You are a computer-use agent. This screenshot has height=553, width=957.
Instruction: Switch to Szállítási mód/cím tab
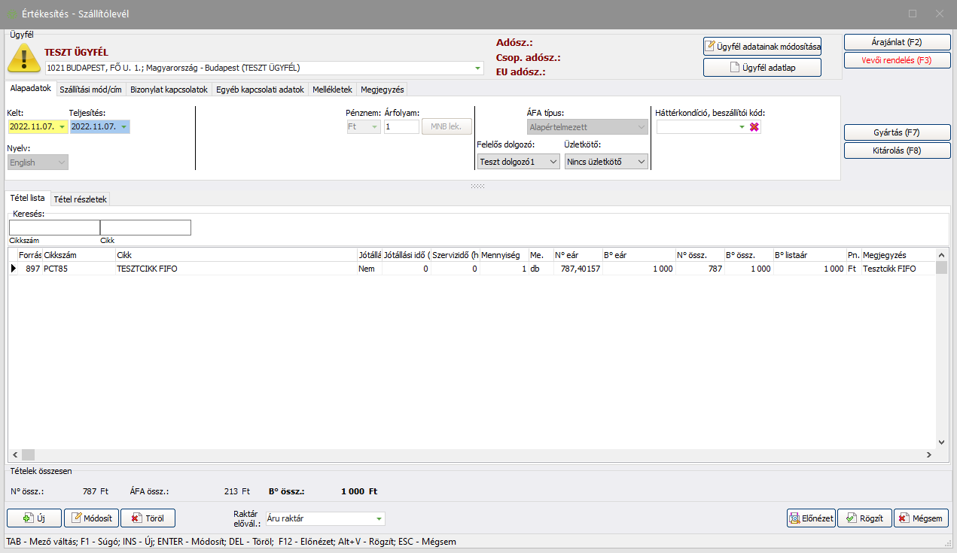pyautogui.click(x=90, y=89)
